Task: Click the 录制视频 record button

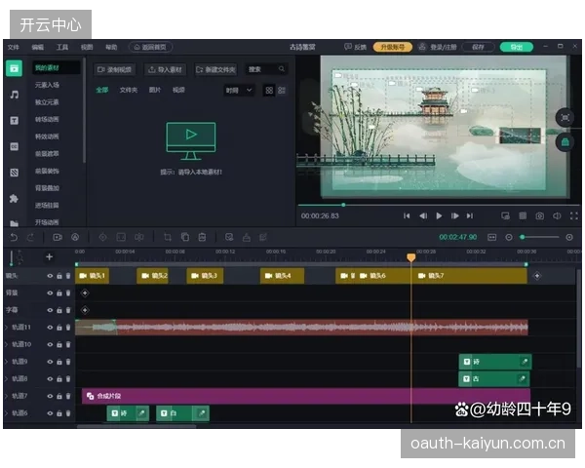Action: point(114,69)
